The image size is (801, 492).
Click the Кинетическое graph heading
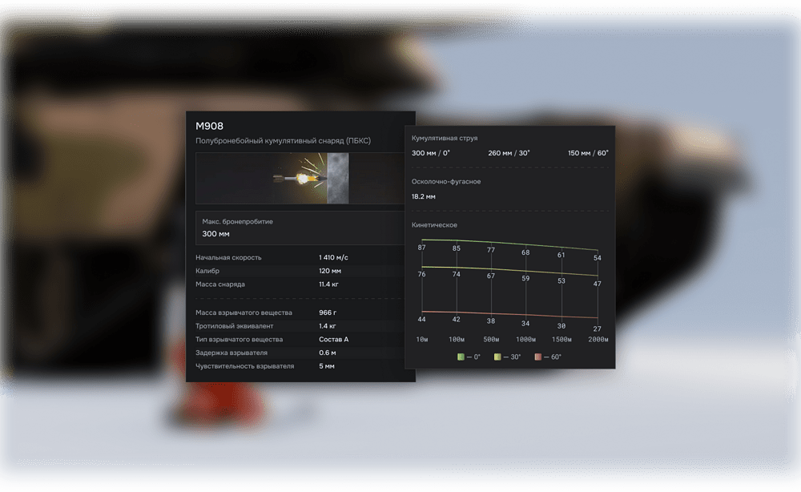coord(435,225)
